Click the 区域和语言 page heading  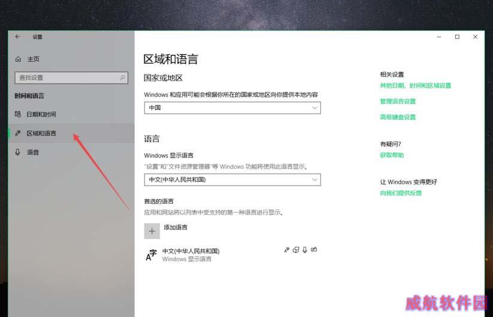click(x=171, y=59)
